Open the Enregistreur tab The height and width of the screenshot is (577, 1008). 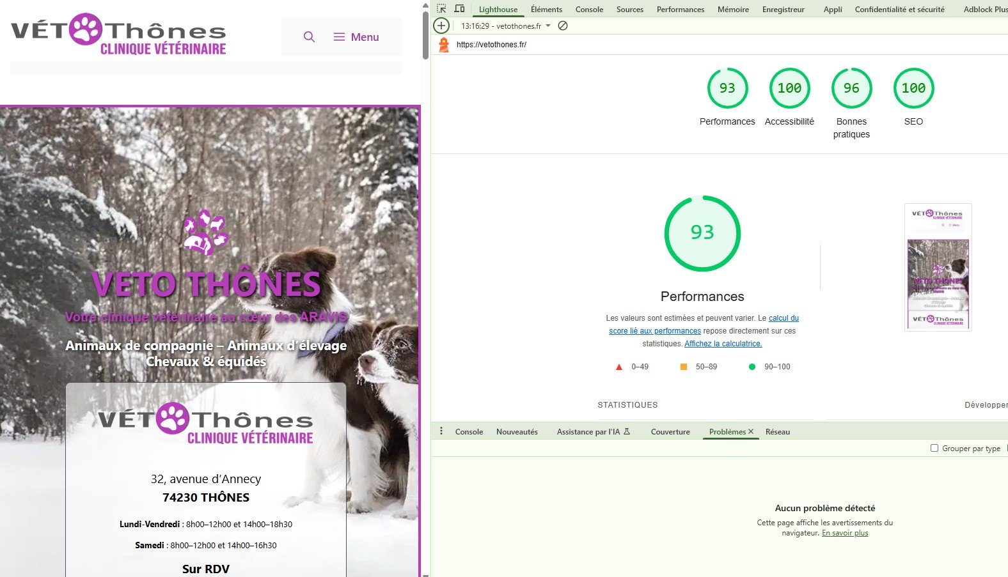pos(784,10)
